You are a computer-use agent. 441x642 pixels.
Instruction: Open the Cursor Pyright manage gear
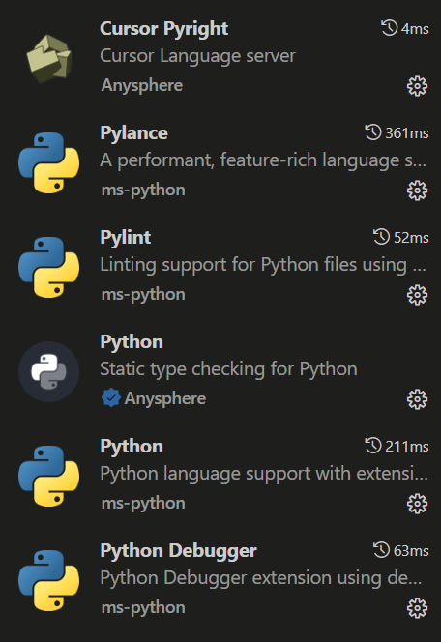tap(417, 86)
